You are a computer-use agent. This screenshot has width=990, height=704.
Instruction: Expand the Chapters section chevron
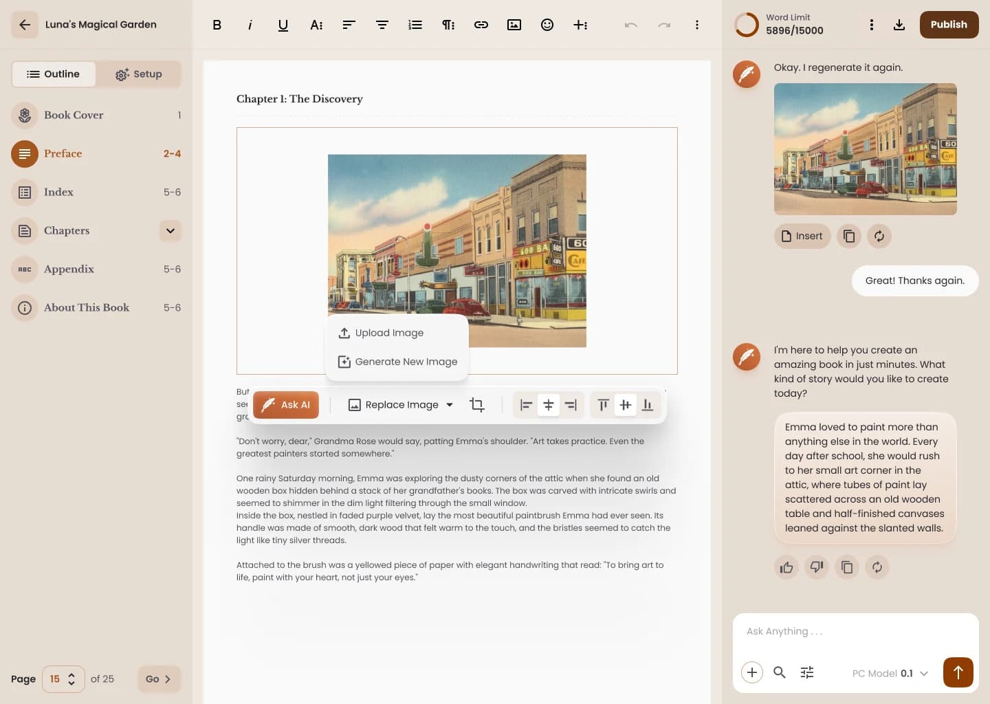170,230
